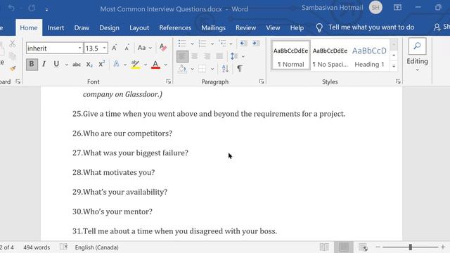450x253 pixels.
Task: Toggle Bold formatting
Action: [32, 64]
